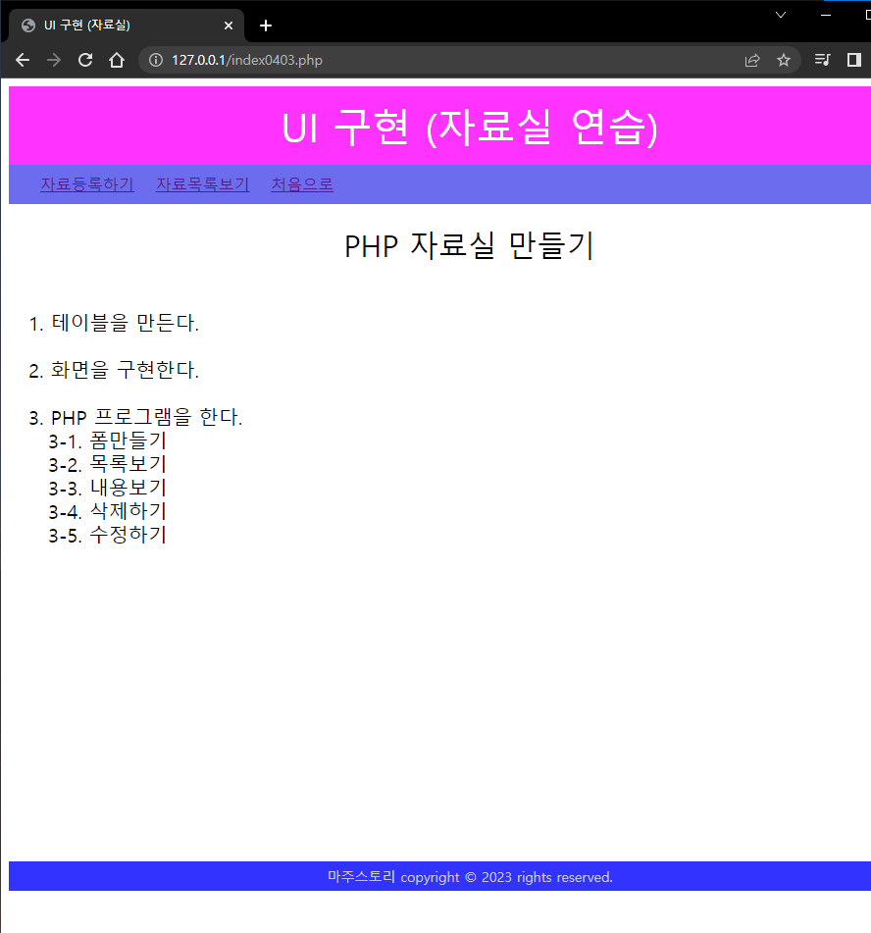Select the UI 구현 (자료실) browser tab
The width and height of the screenshot is (871, 933).
click(125, 26)
